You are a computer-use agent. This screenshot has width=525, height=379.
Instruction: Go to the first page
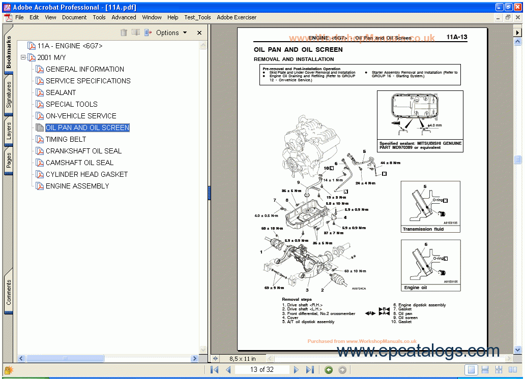pyautogui.click(x=214, y=370)
